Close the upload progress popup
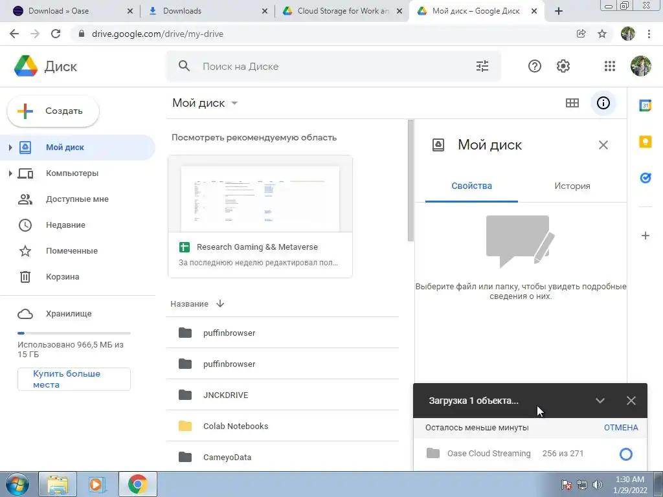663x497 pixels. pos(631,400)
